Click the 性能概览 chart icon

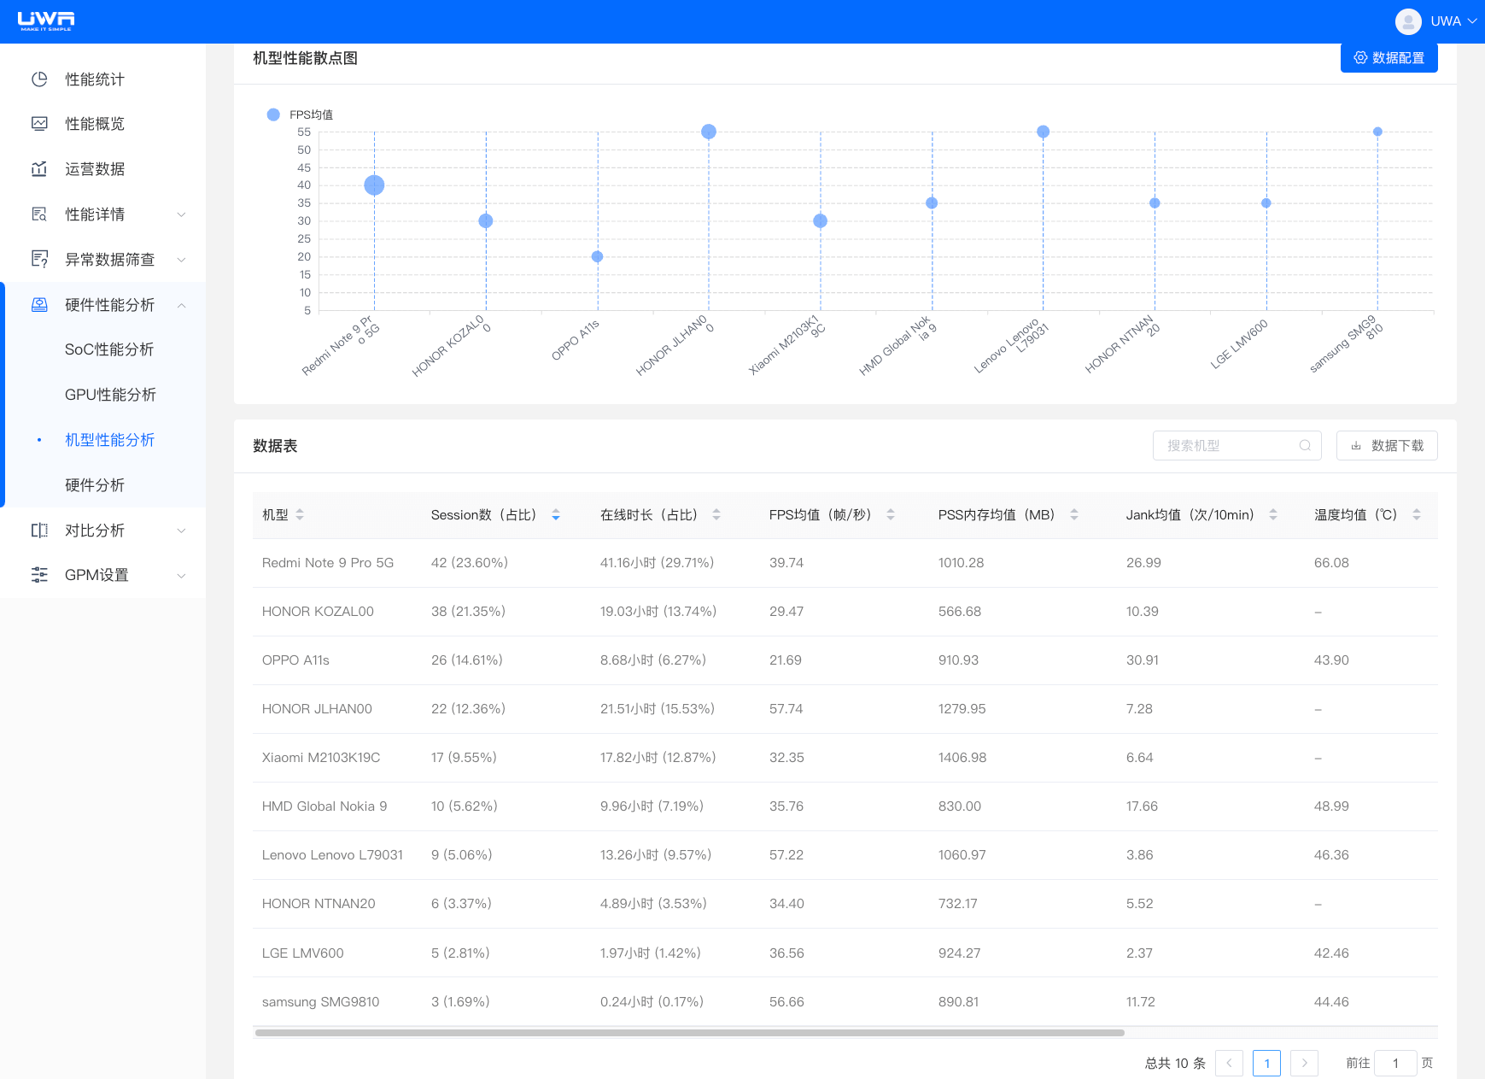tap(39, 124)
